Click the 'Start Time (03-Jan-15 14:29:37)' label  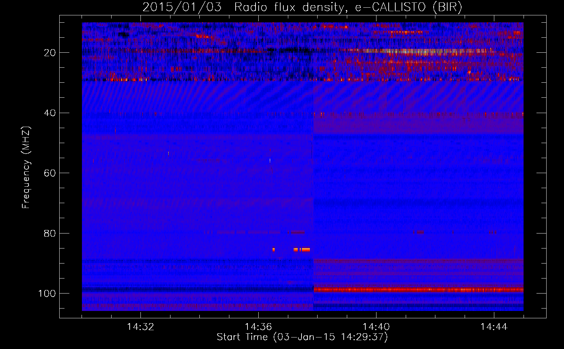point(302,337)
